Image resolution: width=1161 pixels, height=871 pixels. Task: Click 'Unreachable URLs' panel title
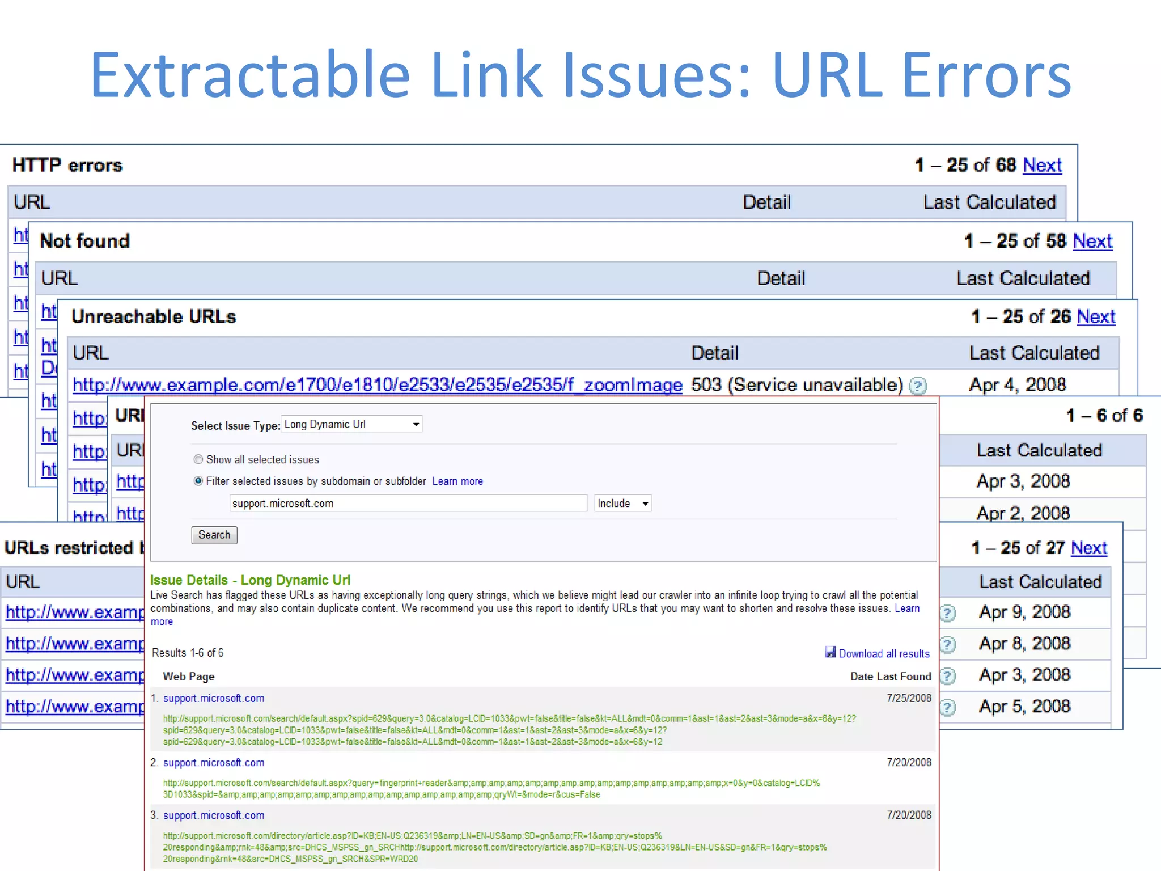(154, 316)
